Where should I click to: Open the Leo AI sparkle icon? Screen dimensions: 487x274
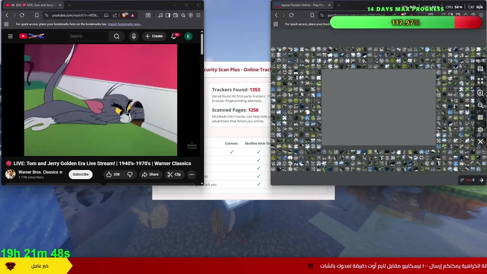pos(183,15)
